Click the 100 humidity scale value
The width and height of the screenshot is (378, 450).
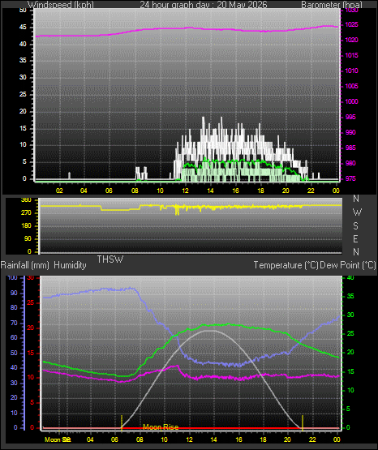click(12, 277)
